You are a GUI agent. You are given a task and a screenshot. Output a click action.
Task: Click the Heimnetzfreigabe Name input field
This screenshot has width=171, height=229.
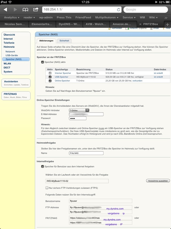coord(86,153)
